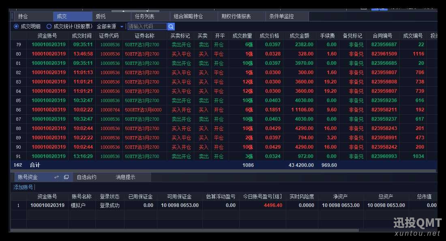Viewport: 446px width, 241px height.
Task: Click the swap arrows icon on 账号资金 tab
Action: [56, 177]
